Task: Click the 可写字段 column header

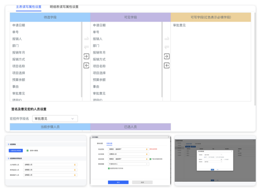Action: pos(211,17)
